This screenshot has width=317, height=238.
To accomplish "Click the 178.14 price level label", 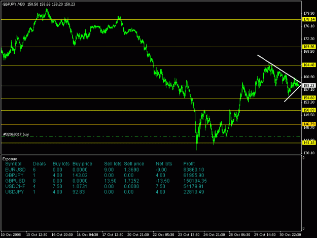I will (x=309, y=19).
